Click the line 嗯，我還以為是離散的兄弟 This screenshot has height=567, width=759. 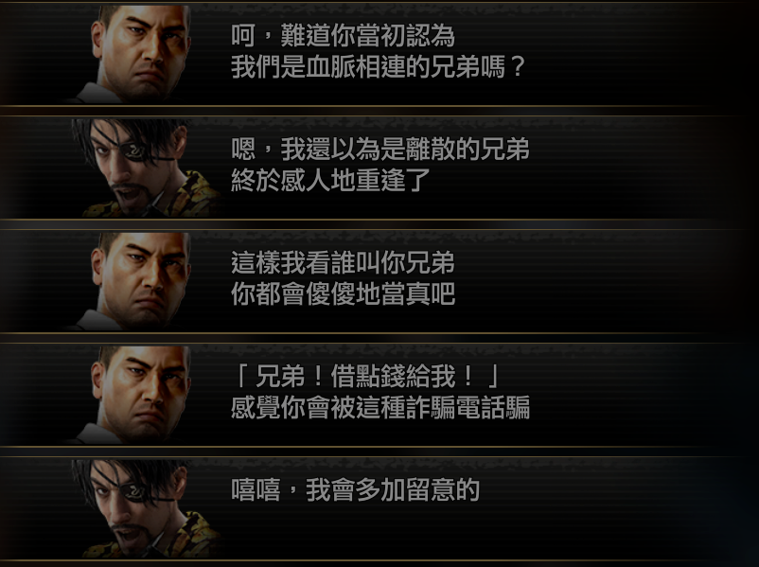click(x=380, y=150)
